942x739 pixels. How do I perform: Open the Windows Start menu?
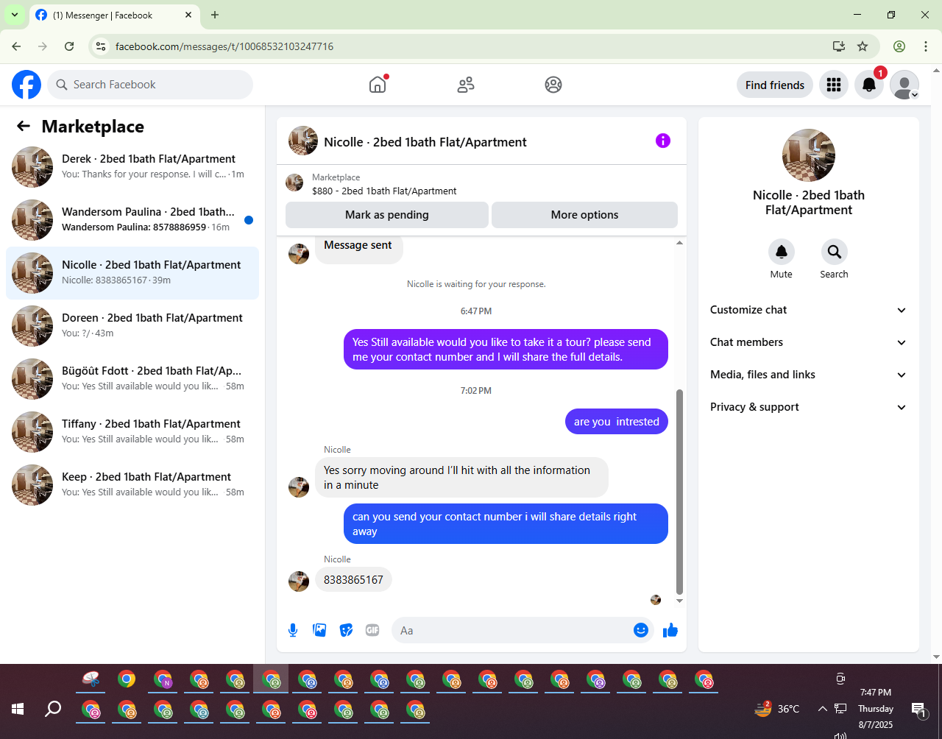pos(18,709)
